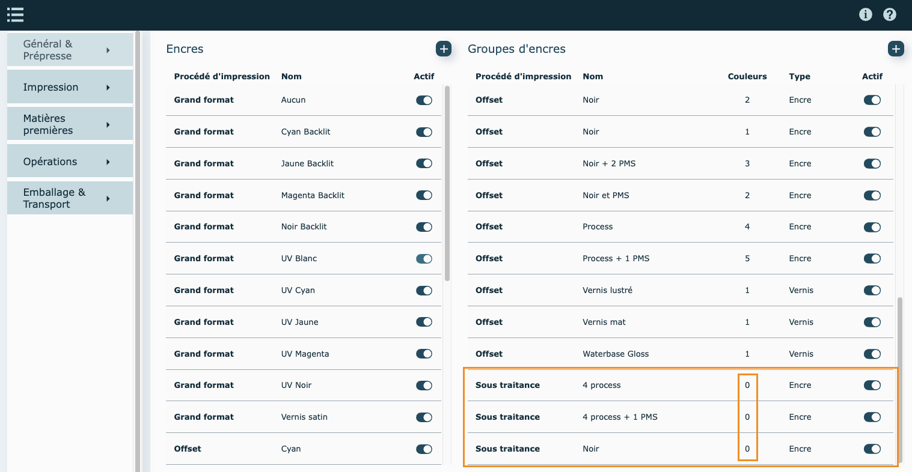
Task: Switch off Vernis mat group toggle
Action: [872, 322]
